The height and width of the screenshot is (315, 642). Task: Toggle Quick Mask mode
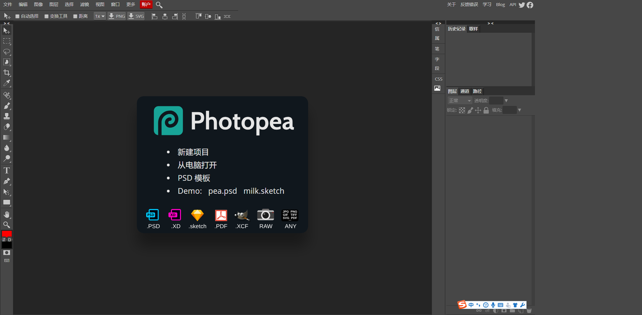click(x=7, y=253)
